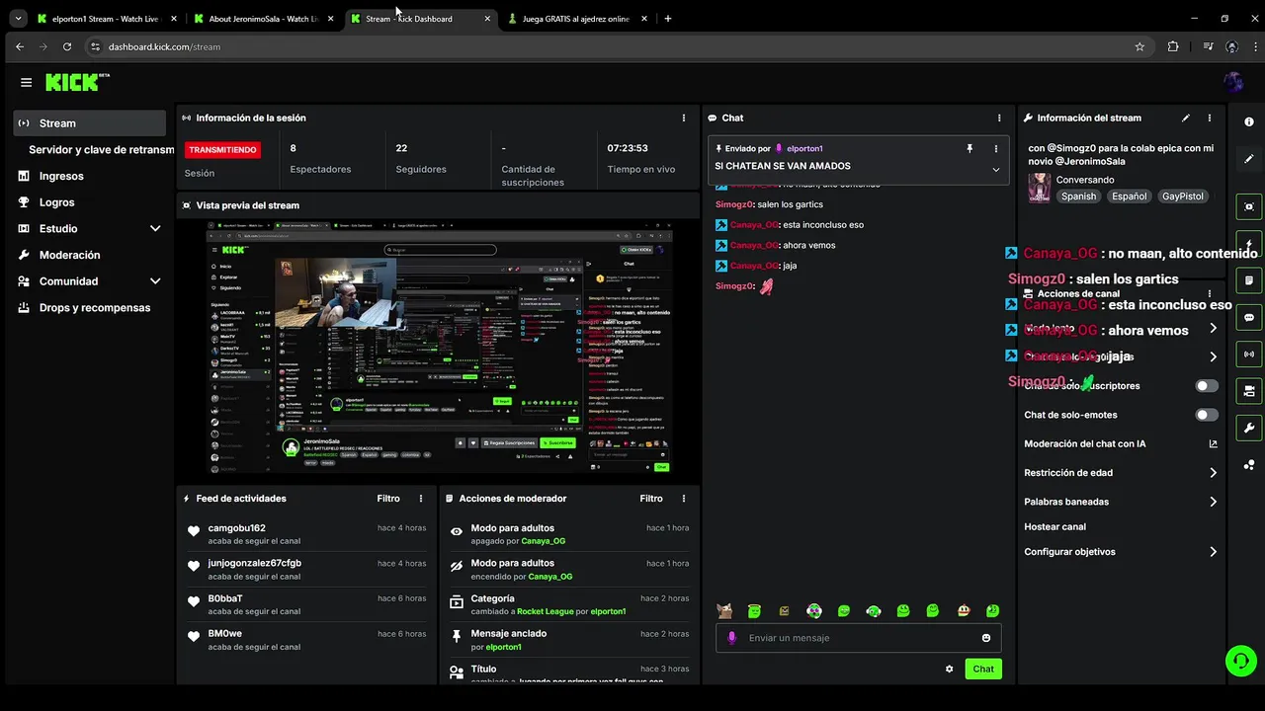Screen dimensions: 1265x711
Task: Open more options for Acciones de canal
Action: 1212,293
